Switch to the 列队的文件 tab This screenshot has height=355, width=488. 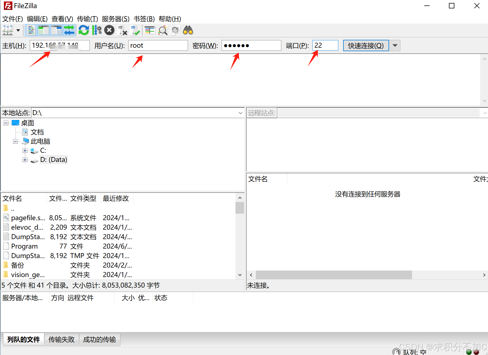pyautogui.click(x=24, y=340)
